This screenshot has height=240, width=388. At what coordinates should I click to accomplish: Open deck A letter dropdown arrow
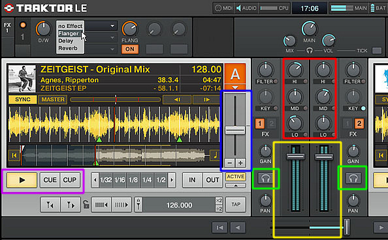click(235, 87)
